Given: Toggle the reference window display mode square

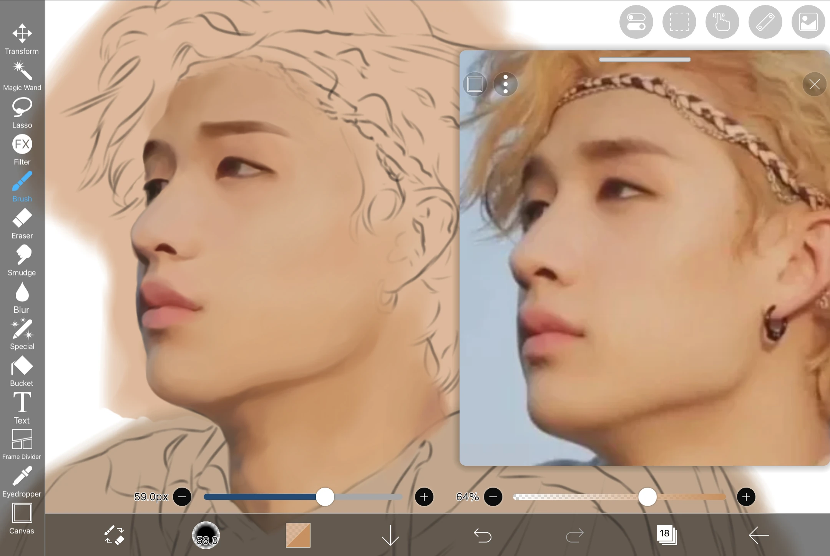Looking at the screenshot, I should coord(475,84).
